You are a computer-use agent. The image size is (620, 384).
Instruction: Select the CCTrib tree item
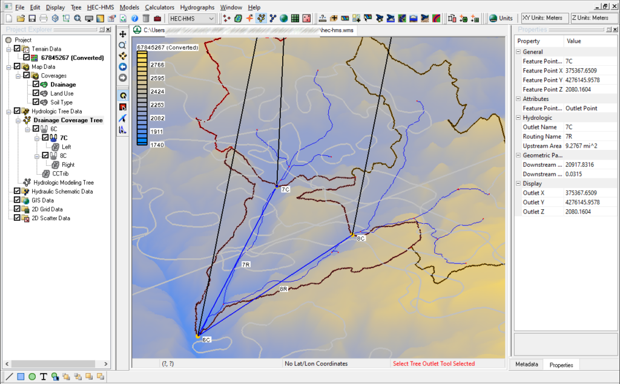pyautogui.click(x=60, y=174)
